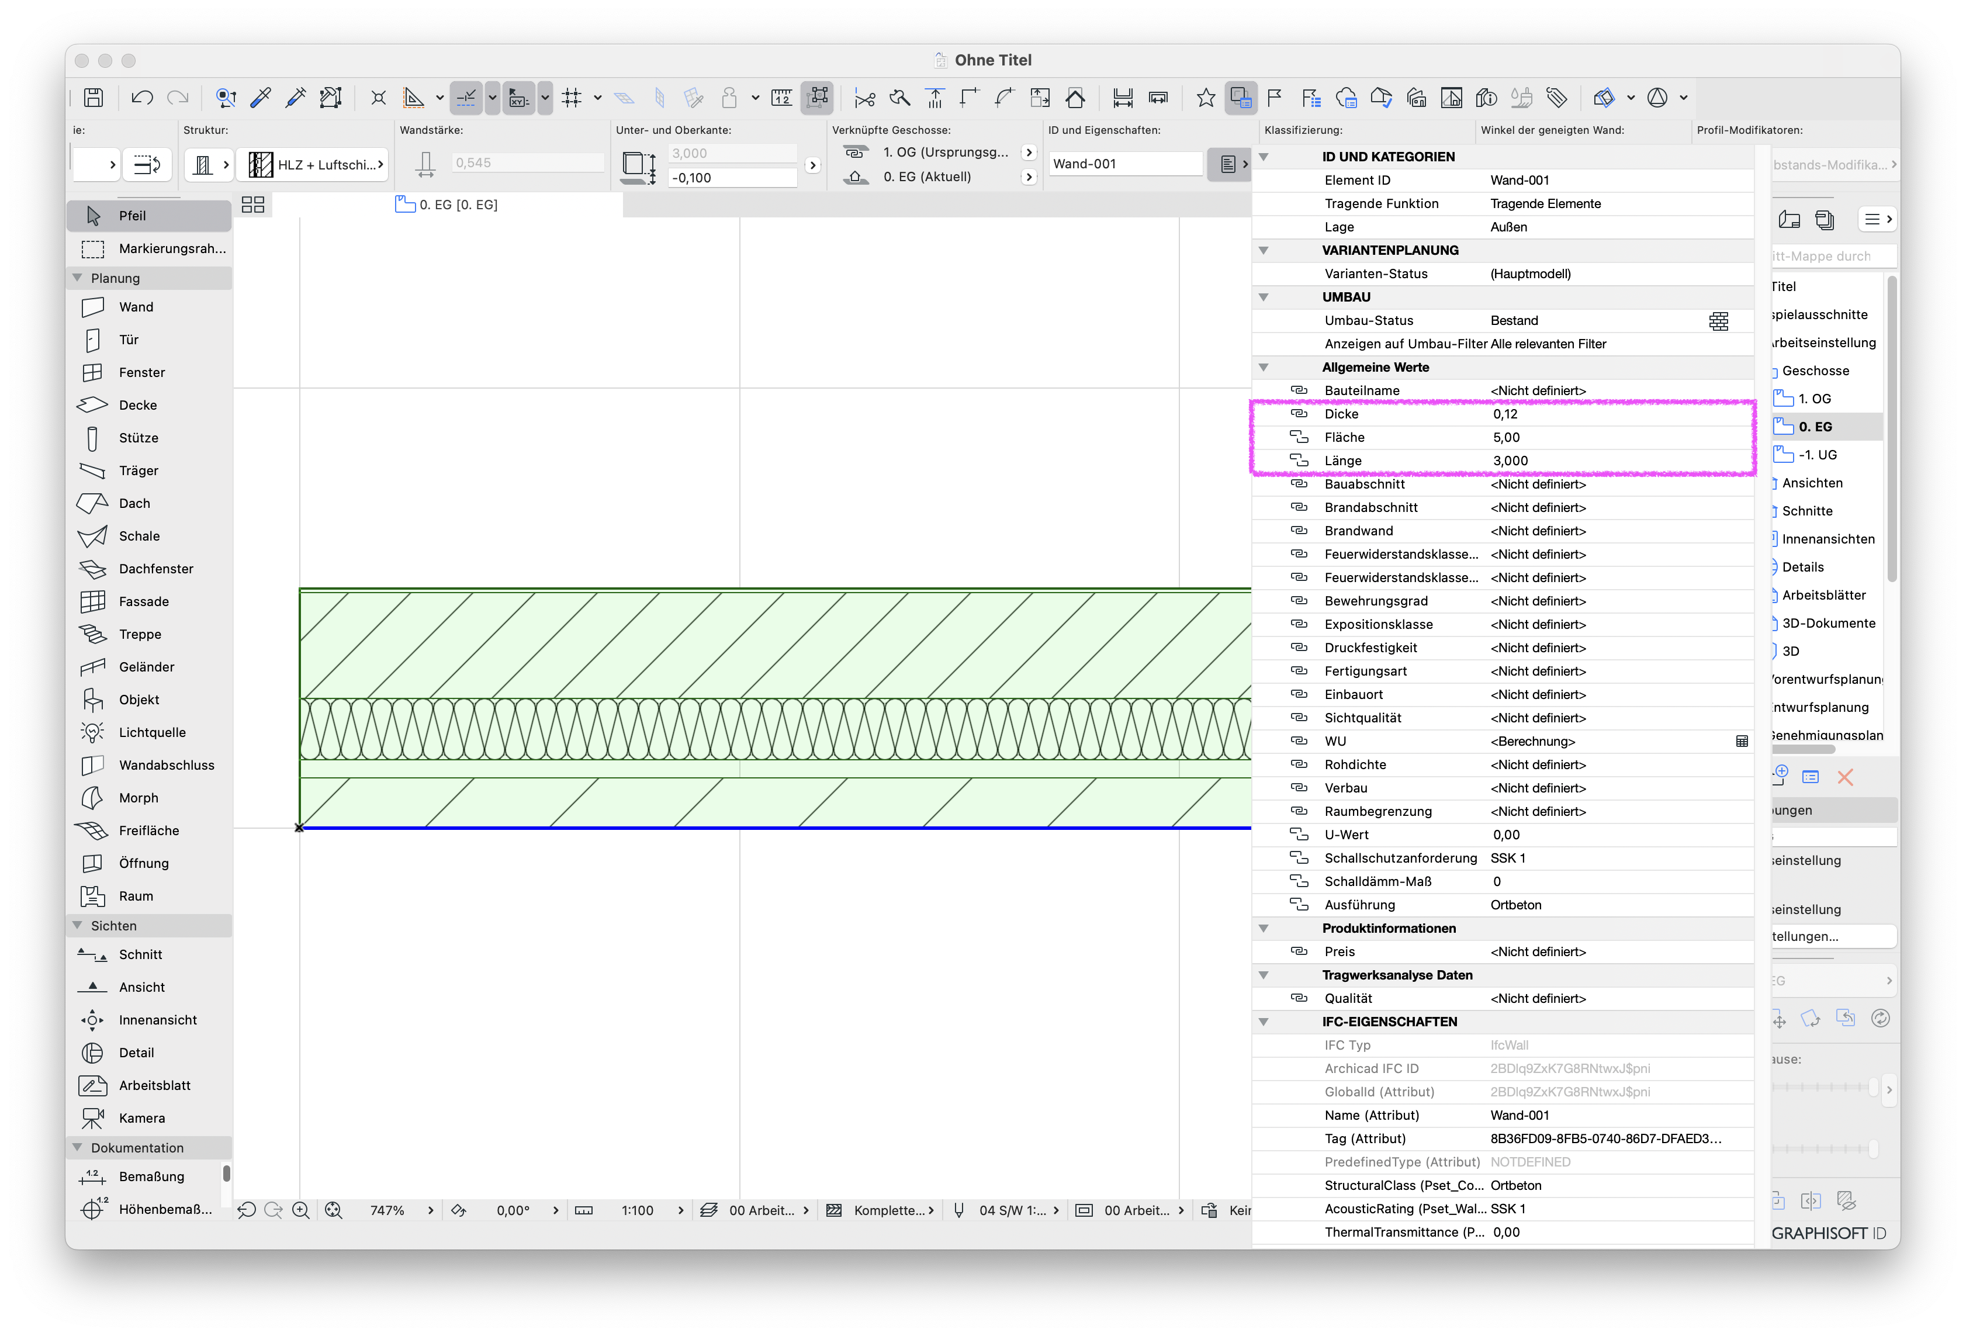Click the zoom-in magnifier icon at bottom
Image resolution: width=1966 pixels, height=1336 pixels.
click(300, 1211)
